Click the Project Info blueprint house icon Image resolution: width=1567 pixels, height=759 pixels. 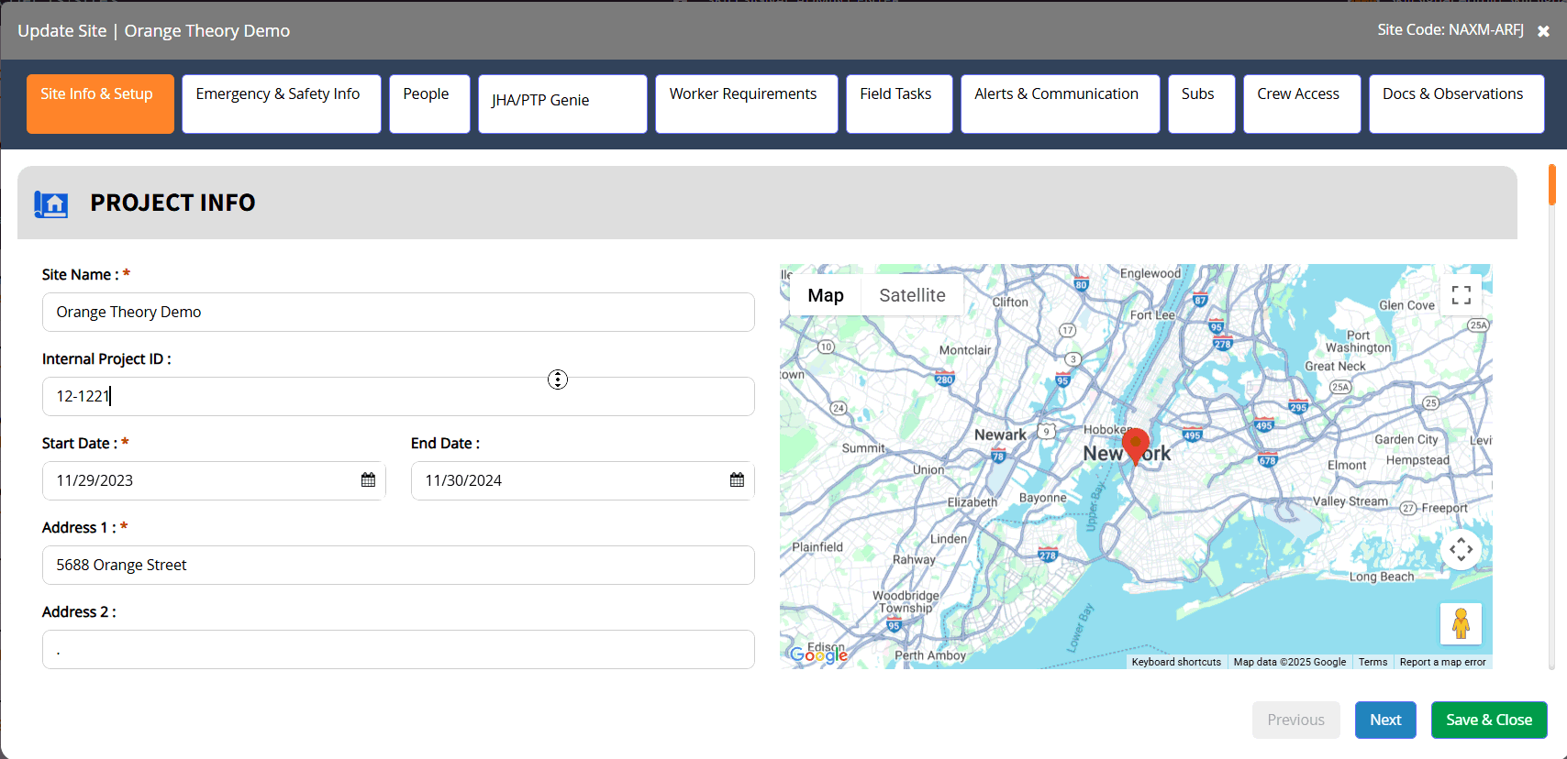[x=51, y=203]
